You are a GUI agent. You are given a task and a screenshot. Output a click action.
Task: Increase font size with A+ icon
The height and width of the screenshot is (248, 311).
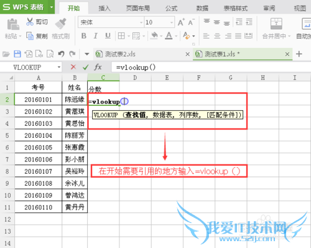[x=181, y=22]
